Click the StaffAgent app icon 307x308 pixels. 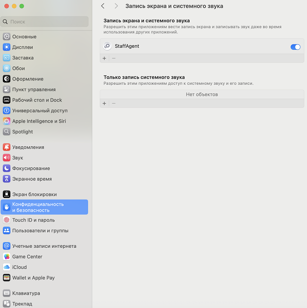point(107,46)
